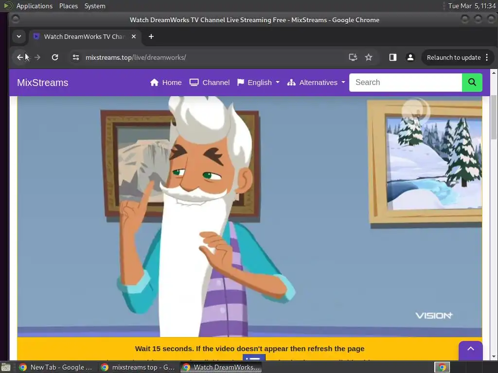
Task: Click the Chrome workspace icon in bottom-right panel
Action: coord(442,367)
